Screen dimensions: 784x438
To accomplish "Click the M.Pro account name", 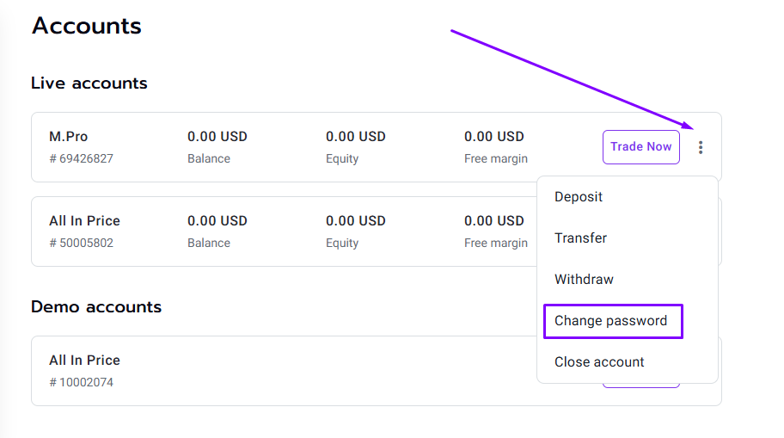I will 69,136.
